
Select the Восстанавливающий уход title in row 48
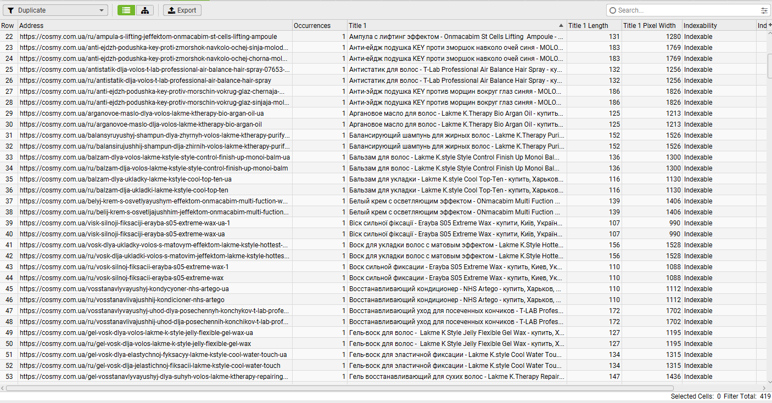click(x=457, y=322)
